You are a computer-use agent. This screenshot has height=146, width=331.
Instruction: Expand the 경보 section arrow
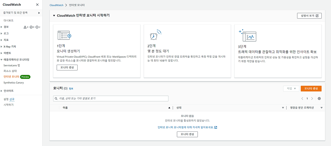[2, 27]
